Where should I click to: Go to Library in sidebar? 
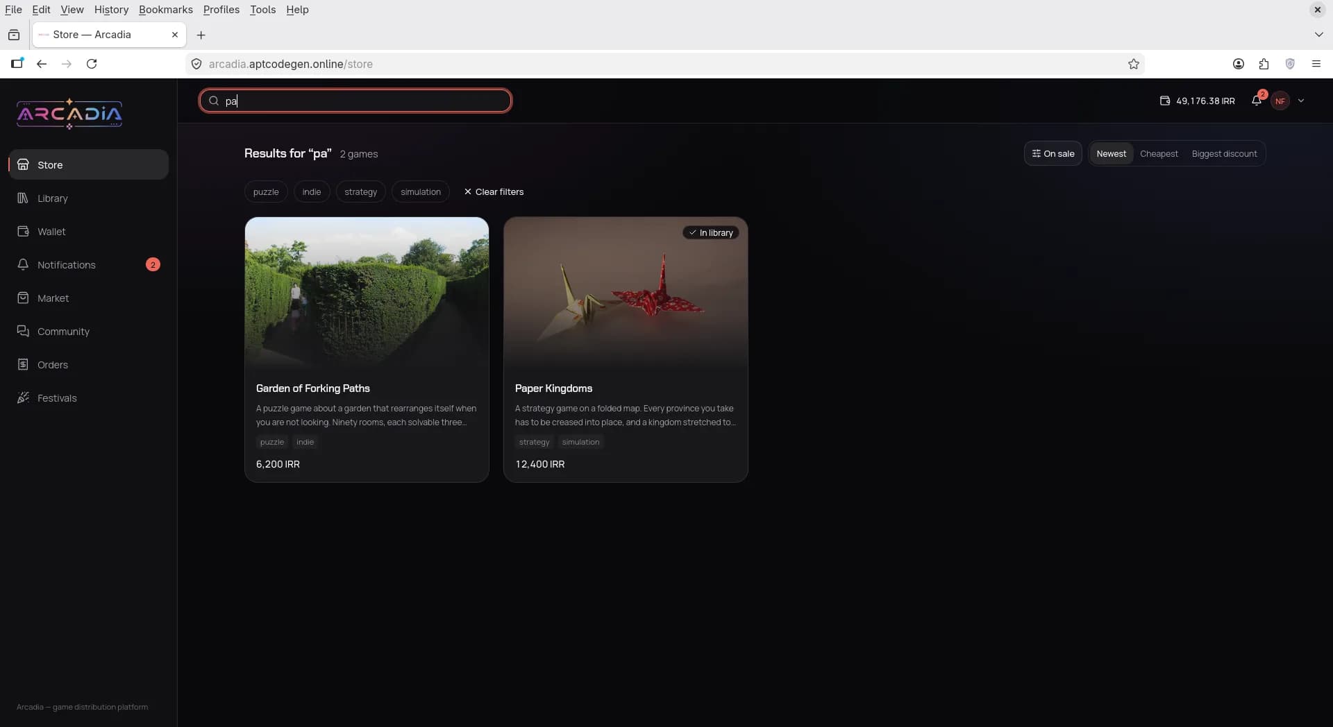[x=89, y=198]
